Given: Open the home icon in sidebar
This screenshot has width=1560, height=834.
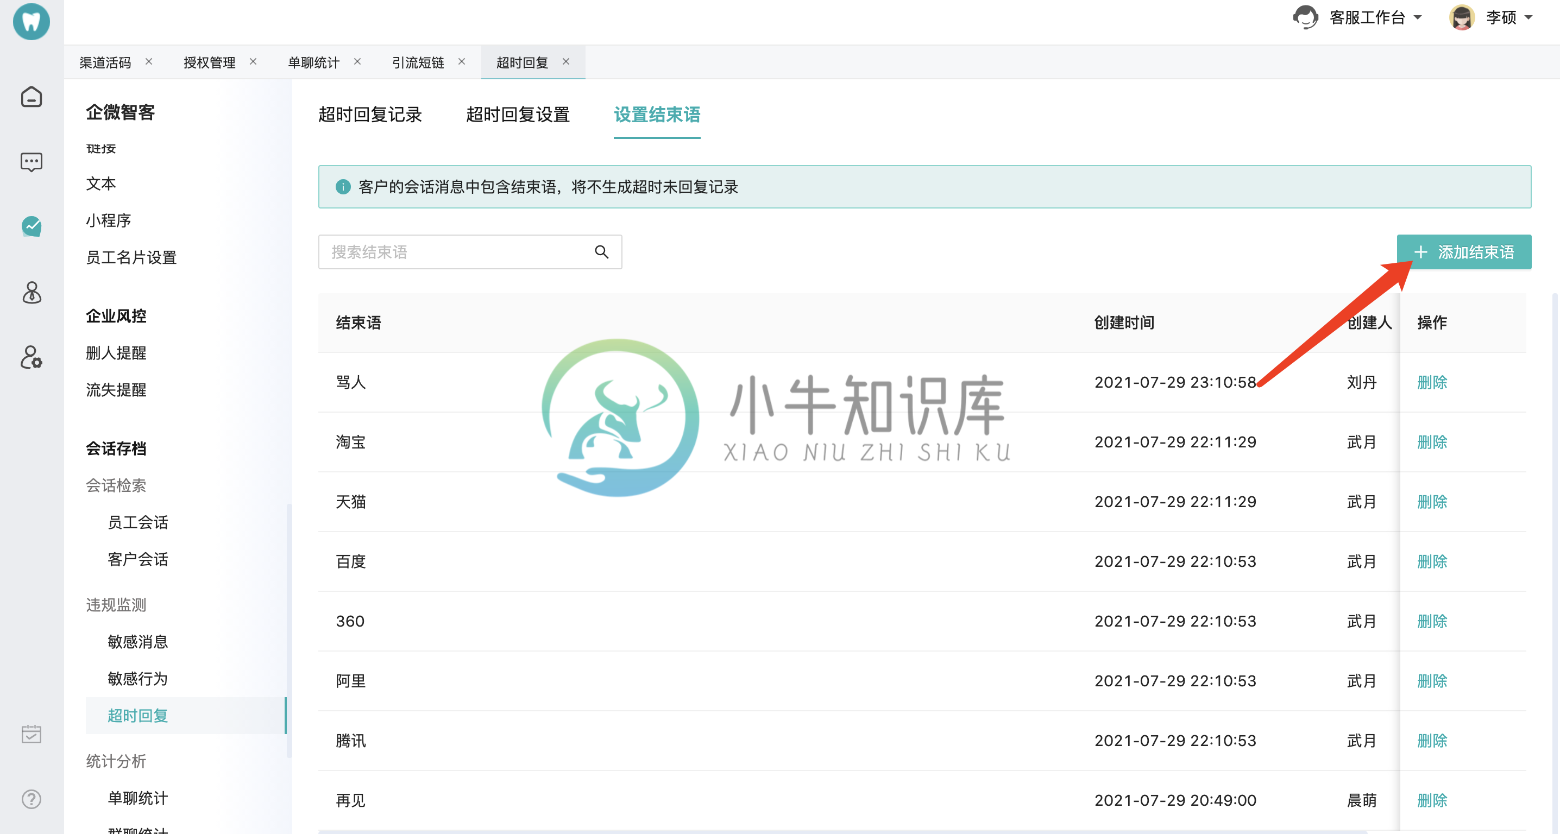Looking at the screenshot, I should coord(32,97).
